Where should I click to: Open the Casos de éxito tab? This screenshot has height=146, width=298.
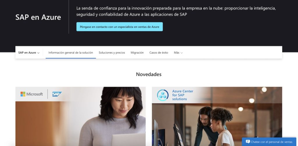tap(159, 53)
